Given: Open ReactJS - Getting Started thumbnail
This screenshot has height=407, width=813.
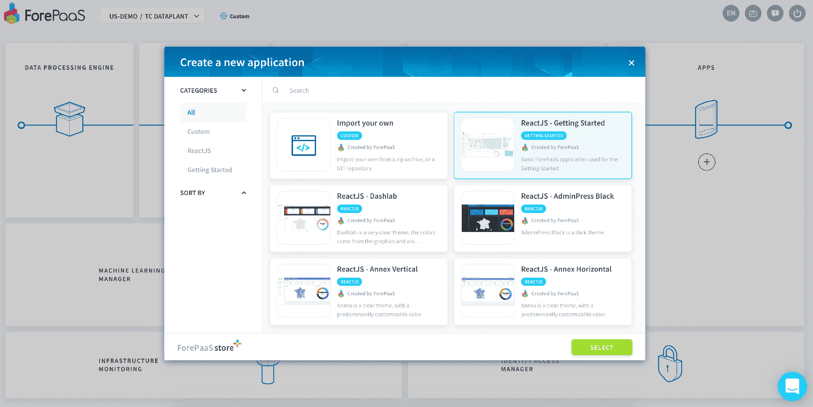Looking at the screenshot, I should tap(487, 145).
